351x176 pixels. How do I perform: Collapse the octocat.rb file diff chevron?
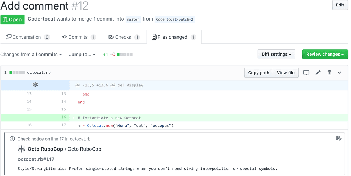tap(339, 73)
